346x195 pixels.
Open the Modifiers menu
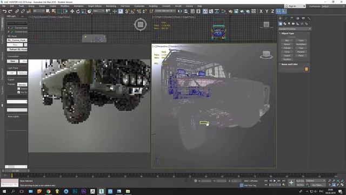[65, 6]
